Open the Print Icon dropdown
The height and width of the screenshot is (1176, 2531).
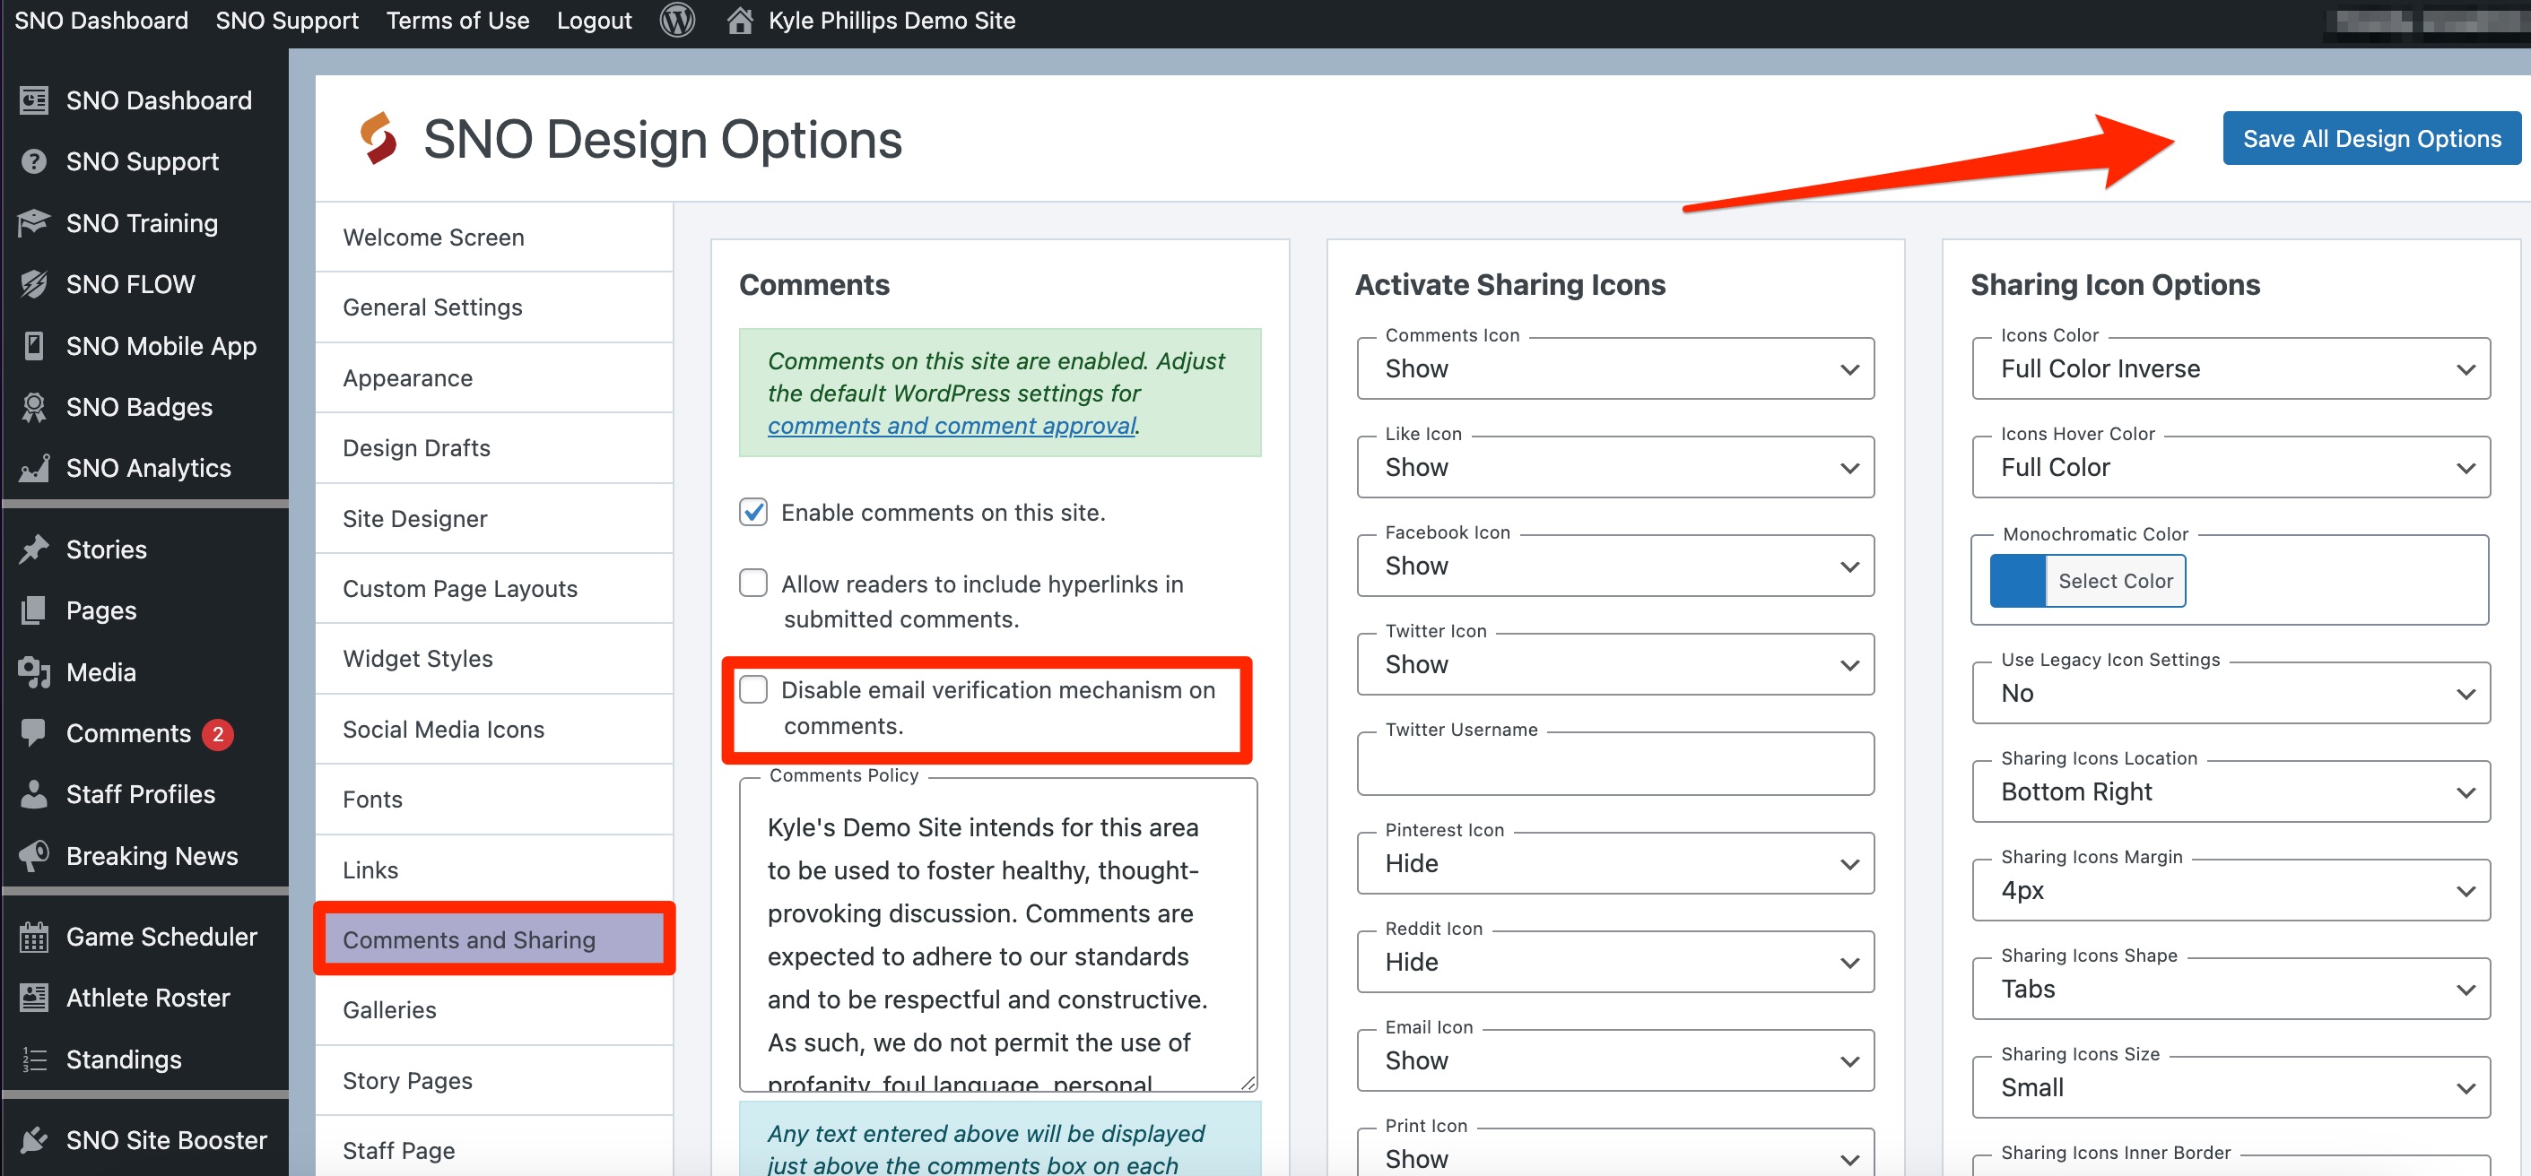(1614, 1153)
